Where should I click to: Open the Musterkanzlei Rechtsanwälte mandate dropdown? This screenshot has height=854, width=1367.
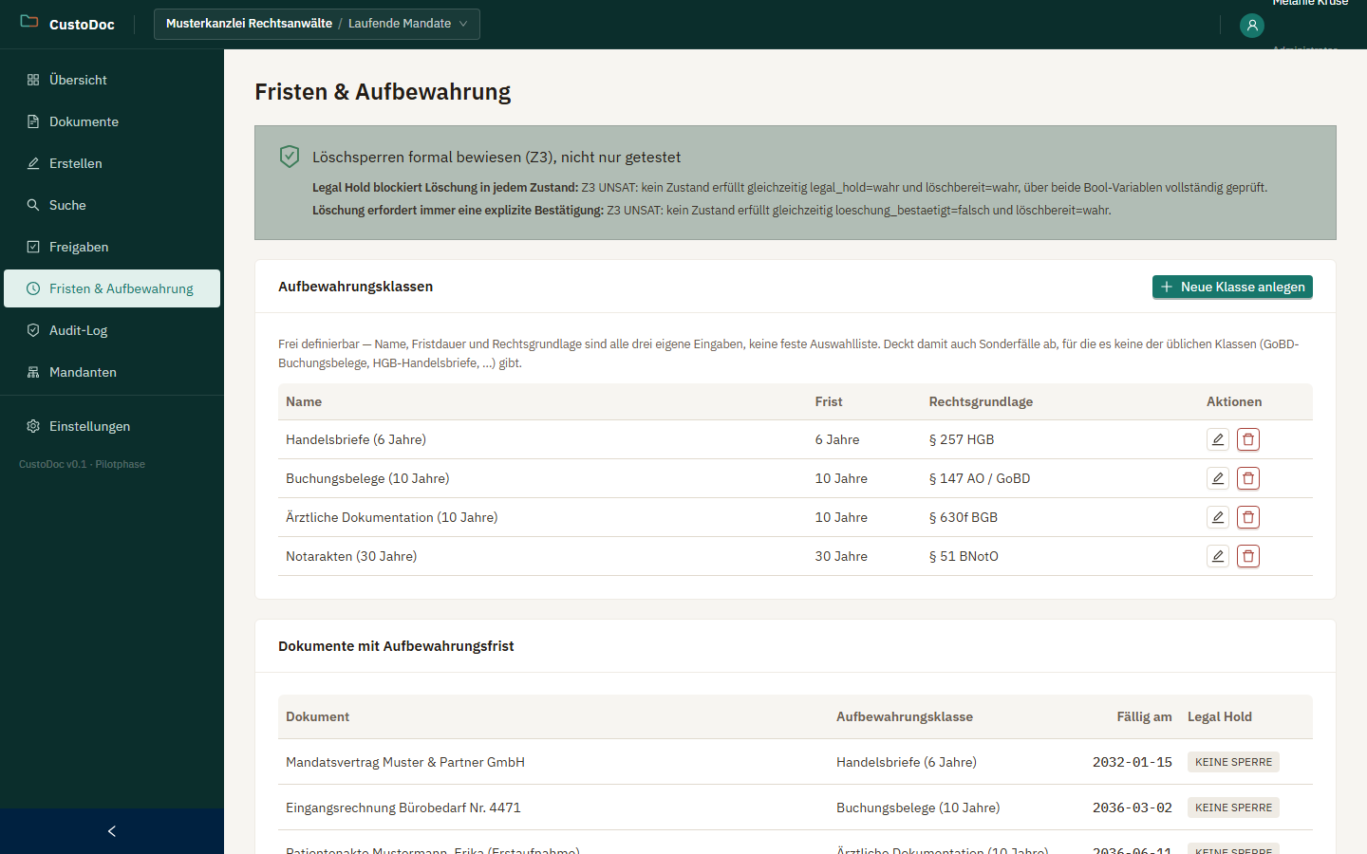317,24
